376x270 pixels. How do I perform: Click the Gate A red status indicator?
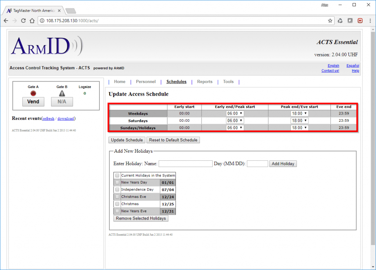(33, 93)
